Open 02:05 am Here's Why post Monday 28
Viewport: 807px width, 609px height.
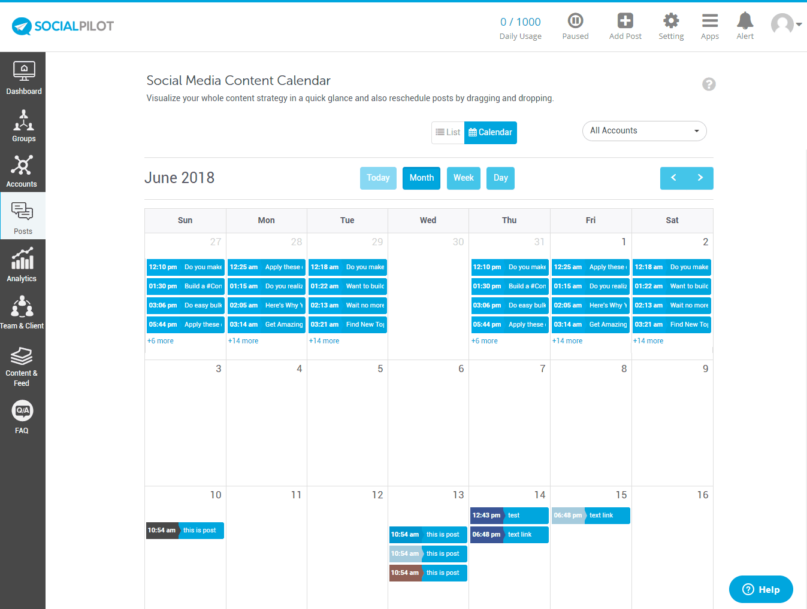(x=266, y=306)
